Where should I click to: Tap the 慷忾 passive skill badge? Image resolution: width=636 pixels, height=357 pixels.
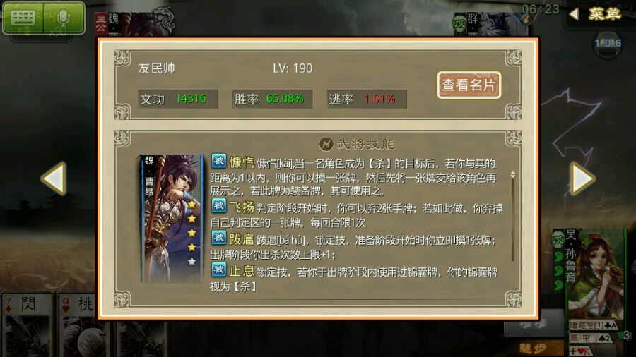coord(218,162)
